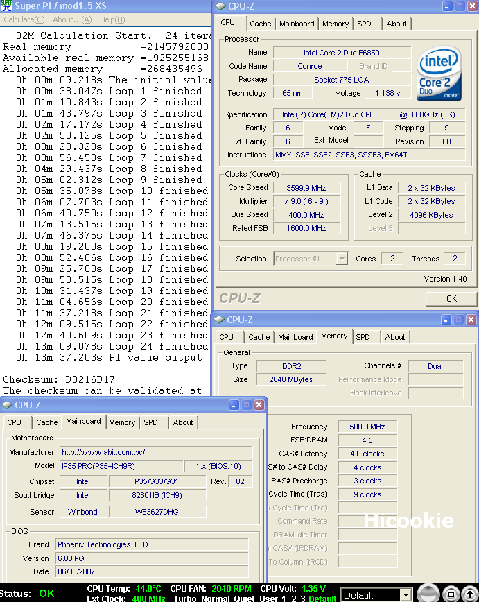Click the CPU-Z icon in the Memory window title bar
This screenshot has height=602, width=479.
[x=219, y=320]
